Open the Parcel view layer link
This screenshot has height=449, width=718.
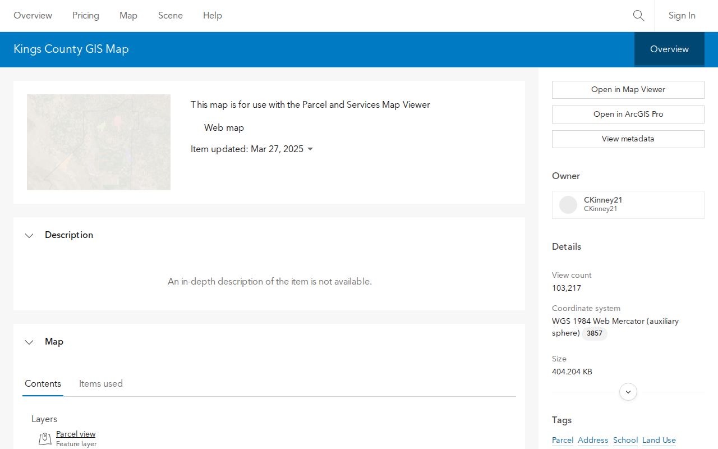click(x=76, y=434)
